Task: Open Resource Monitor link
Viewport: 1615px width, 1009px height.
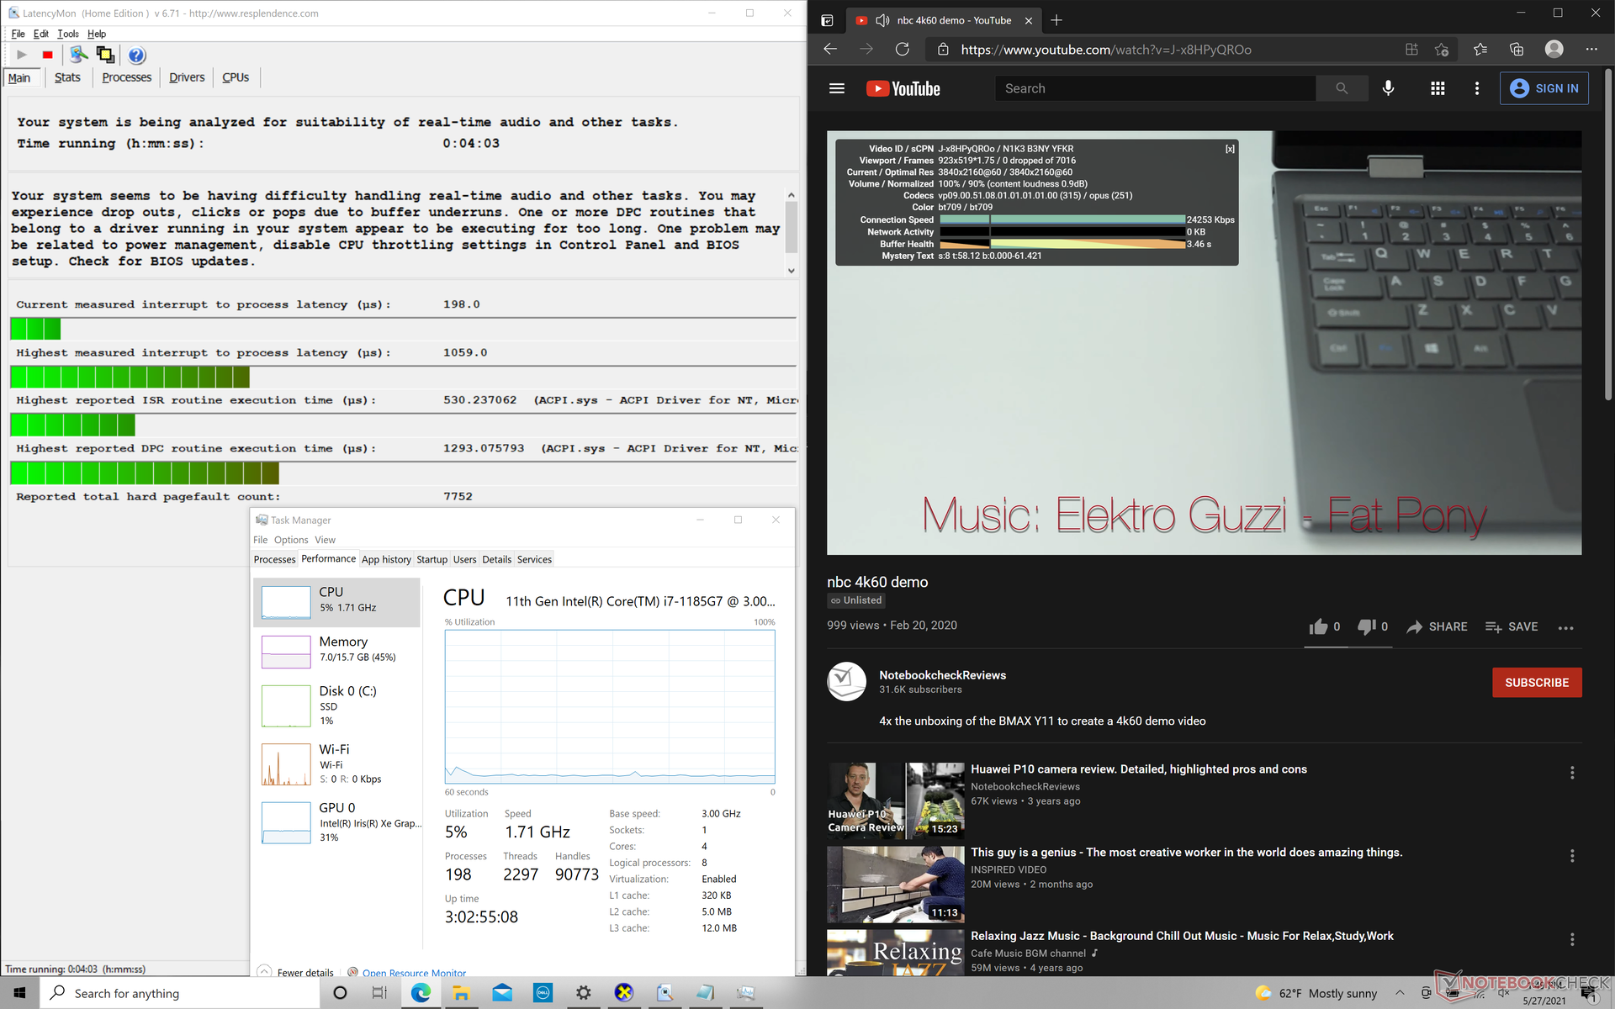Action: [x=414, y=972]
